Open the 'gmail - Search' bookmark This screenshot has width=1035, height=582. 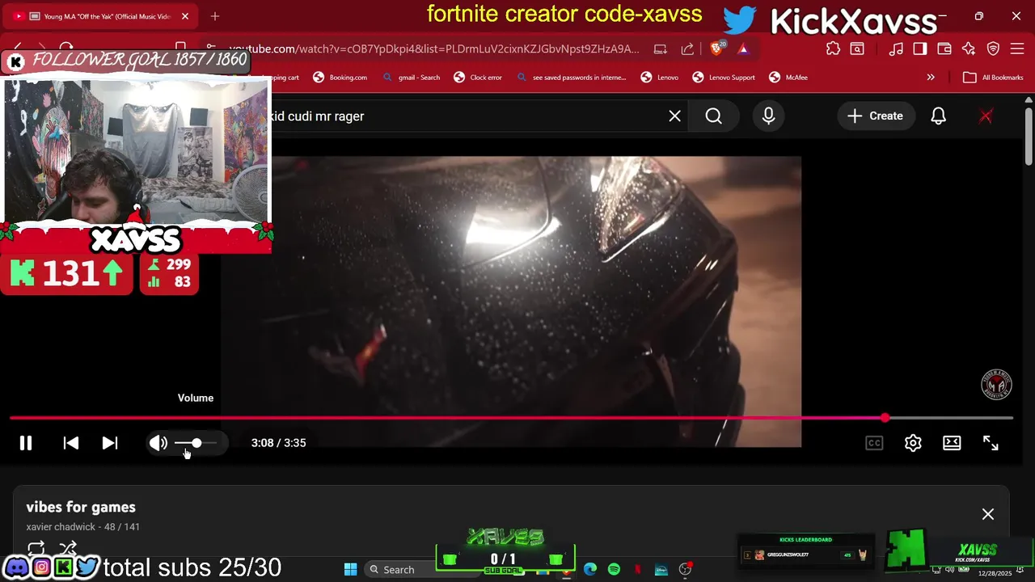pos(412,78)
